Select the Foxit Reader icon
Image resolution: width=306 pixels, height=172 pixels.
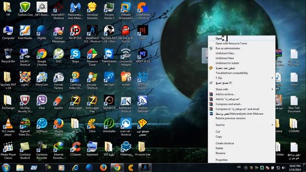(25, 32)
